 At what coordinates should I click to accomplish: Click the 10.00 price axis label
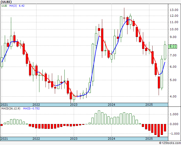click(174, 29)
